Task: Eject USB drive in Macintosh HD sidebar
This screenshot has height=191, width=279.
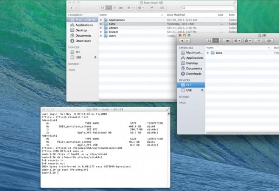Action: [95, 57]
